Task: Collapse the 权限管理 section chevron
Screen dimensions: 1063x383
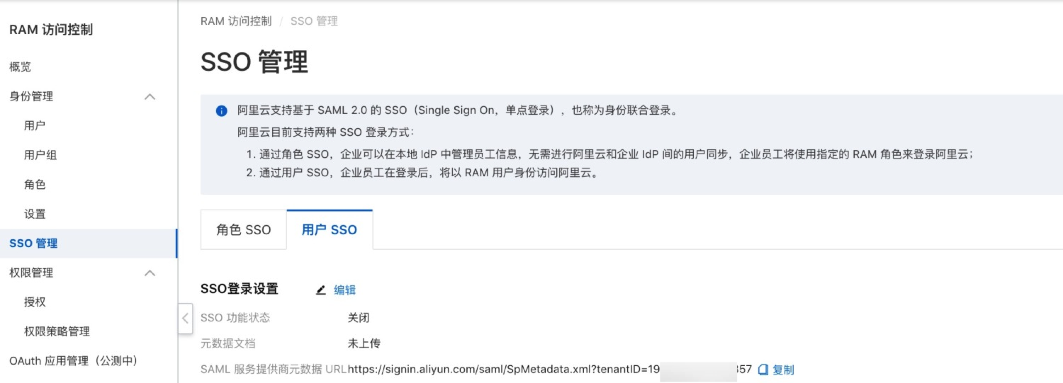Action: (150, 273)
